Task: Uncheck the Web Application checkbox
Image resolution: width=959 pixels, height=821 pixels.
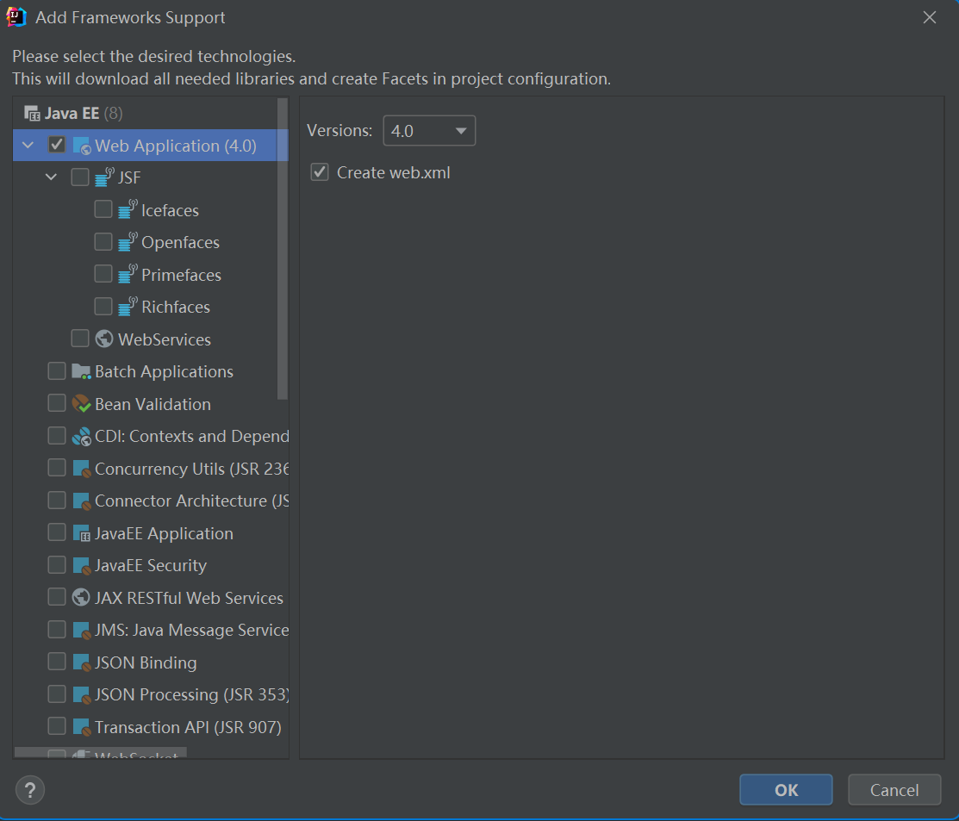Action: (57, 145)
